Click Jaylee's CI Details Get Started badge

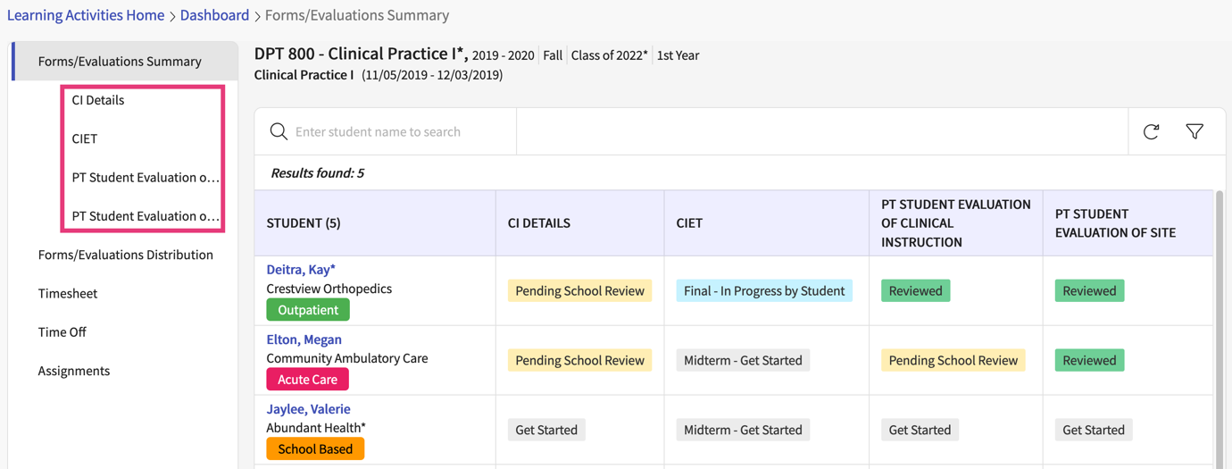point(546,430)
